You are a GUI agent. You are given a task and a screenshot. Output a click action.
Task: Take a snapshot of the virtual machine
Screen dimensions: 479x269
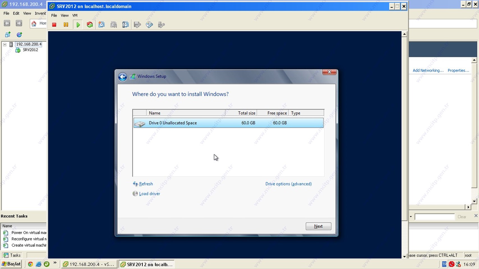(102, 25)
